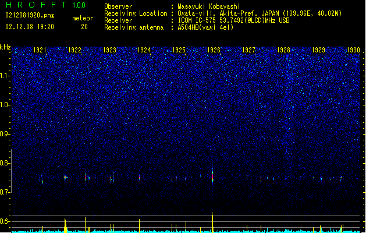Viewport: 366px width, 233px height.
Task: Click the date stamp 02.12.08 19:20
Action: point(30,27)
